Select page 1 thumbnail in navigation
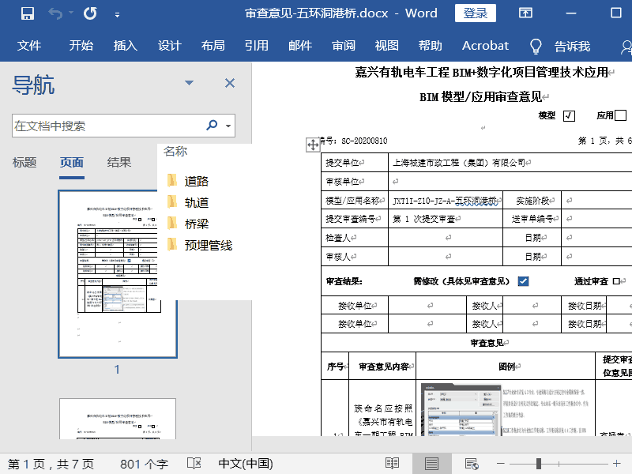Viewport: 632px width, 474px height. [x=117, y=273]
